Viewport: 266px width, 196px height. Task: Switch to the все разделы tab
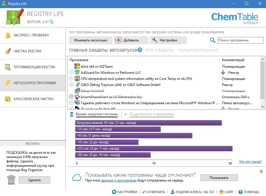coord(160,50)
